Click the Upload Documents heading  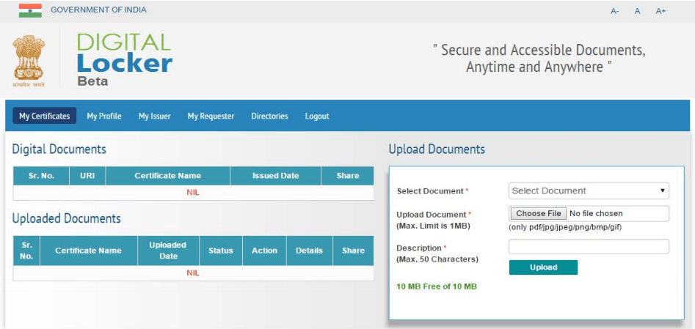click(437, 149)
